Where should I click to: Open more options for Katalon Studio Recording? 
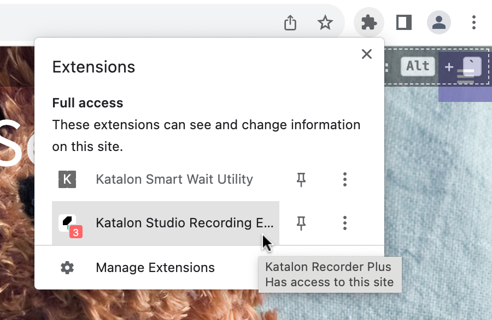click(344, 223)
